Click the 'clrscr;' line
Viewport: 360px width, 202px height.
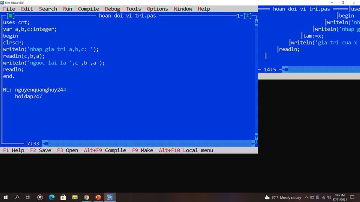click(13, 42)
